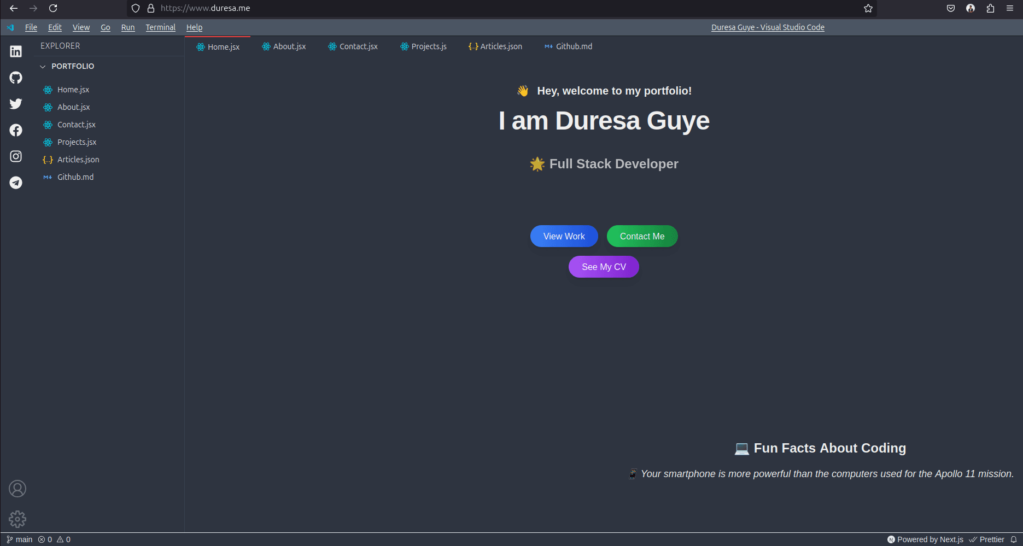Click the Facebook icon in sidebar
1023x546 pixels.
click(x=16, y=130)
